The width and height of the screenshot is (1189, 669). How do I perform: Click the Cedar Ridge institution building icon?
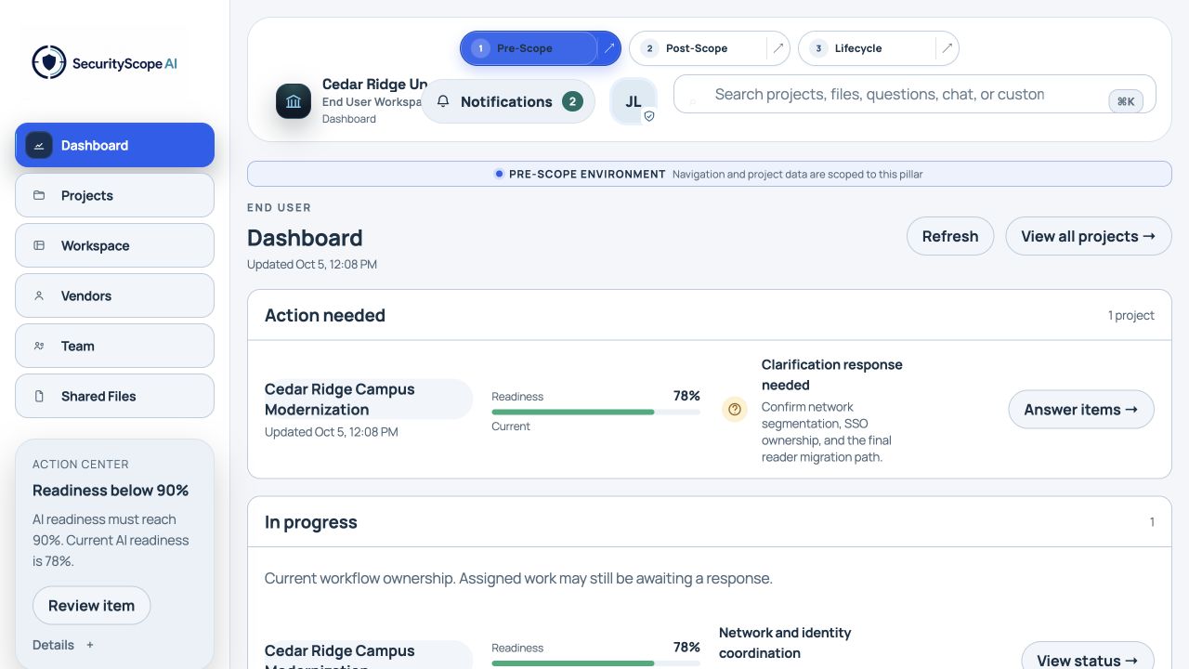pos(294,101)
